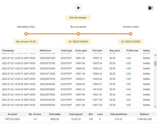158x125 pixels.
Task: Select account VRTC3218853
Action: (x=12, y=119)
